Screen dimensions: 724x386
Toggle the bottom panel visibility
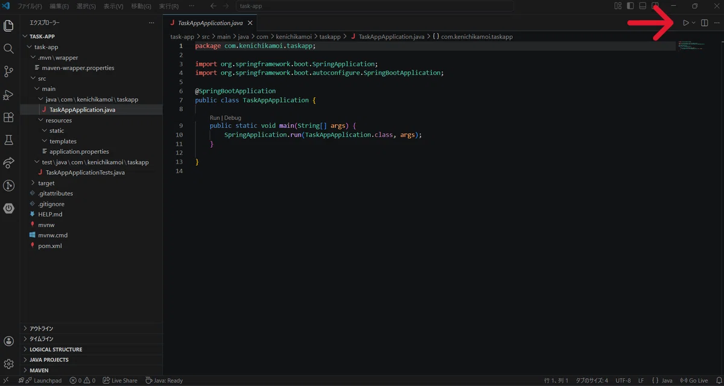(643, 6)
